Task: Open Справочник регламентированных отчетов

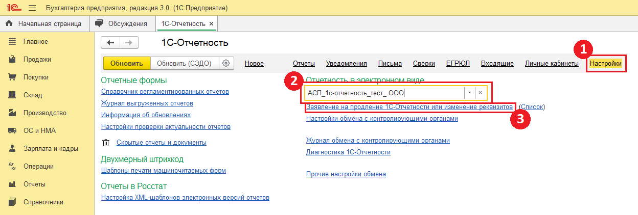Action: tap(165, 92)
